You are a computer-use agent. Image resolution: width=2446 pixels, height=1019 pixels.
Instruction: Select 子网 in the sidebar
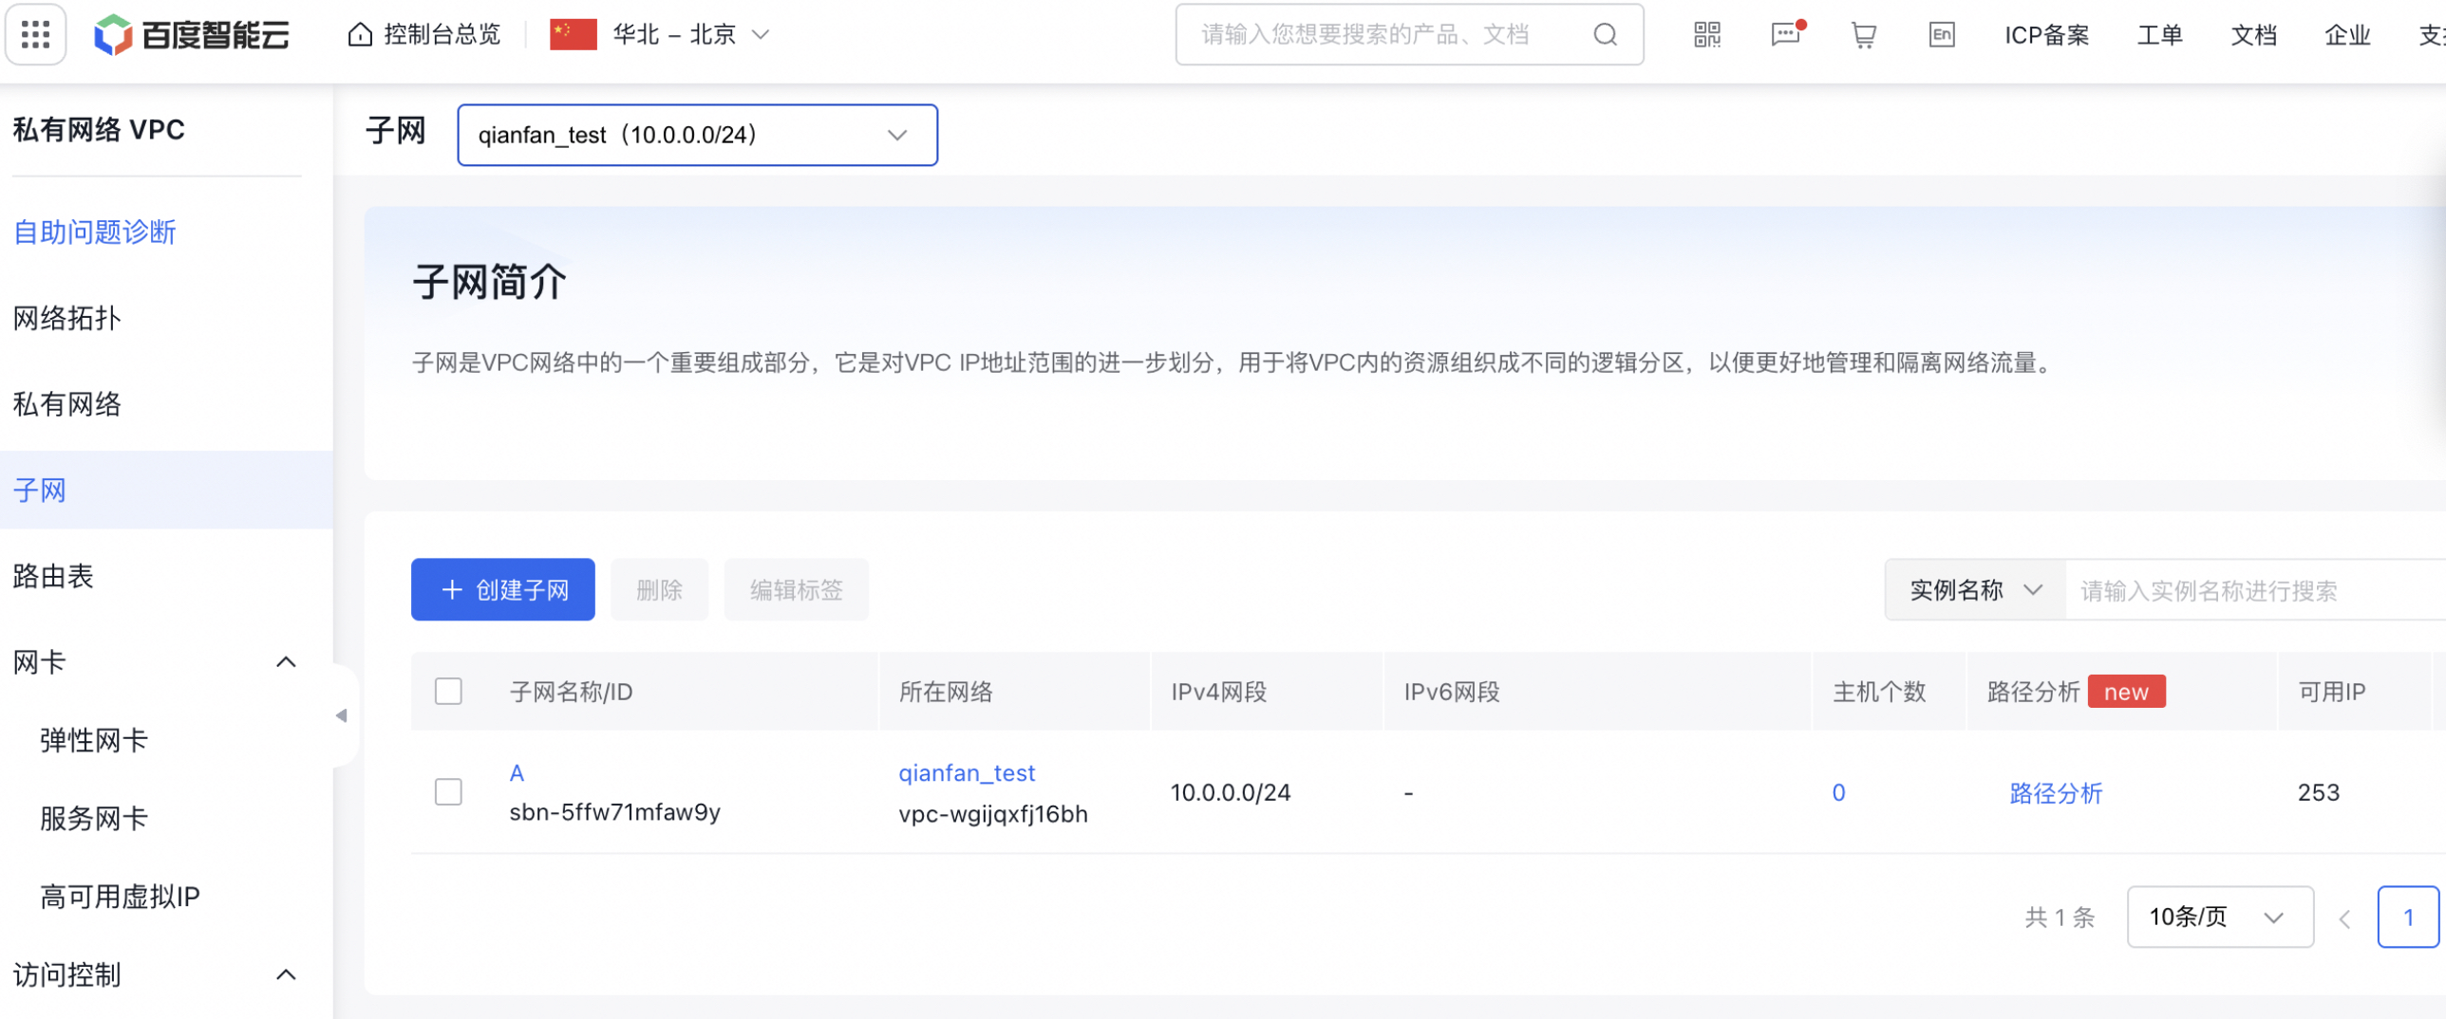166,490
